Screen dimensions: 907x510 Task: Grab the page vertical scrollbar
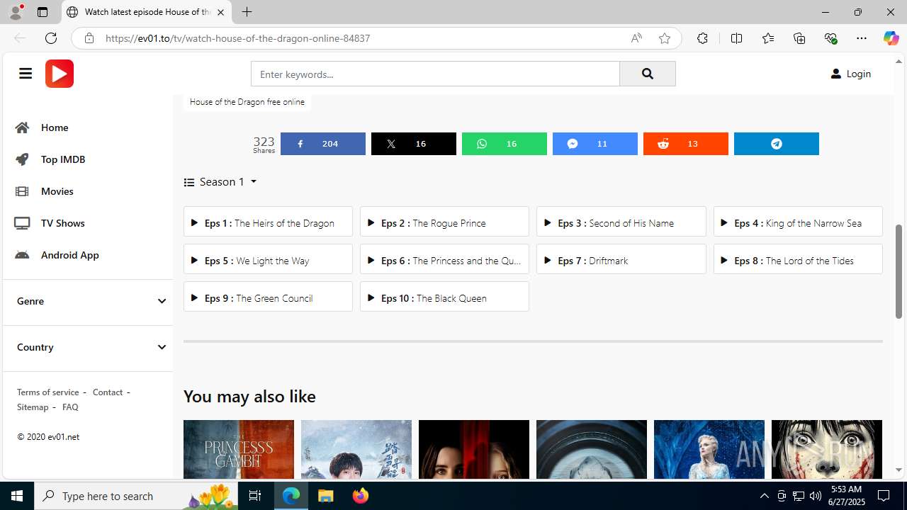[899, 271]
